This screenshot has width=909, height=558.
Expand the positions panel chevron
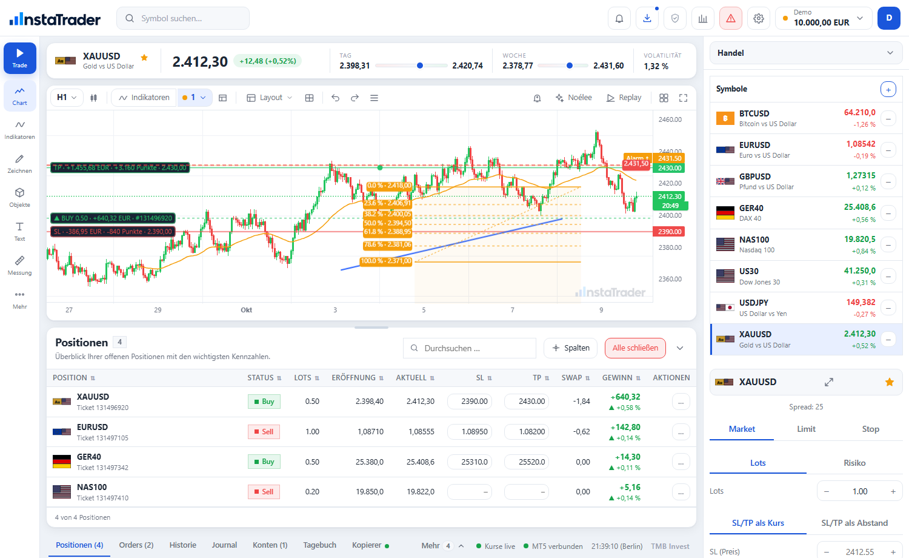(x=680, y=348)
